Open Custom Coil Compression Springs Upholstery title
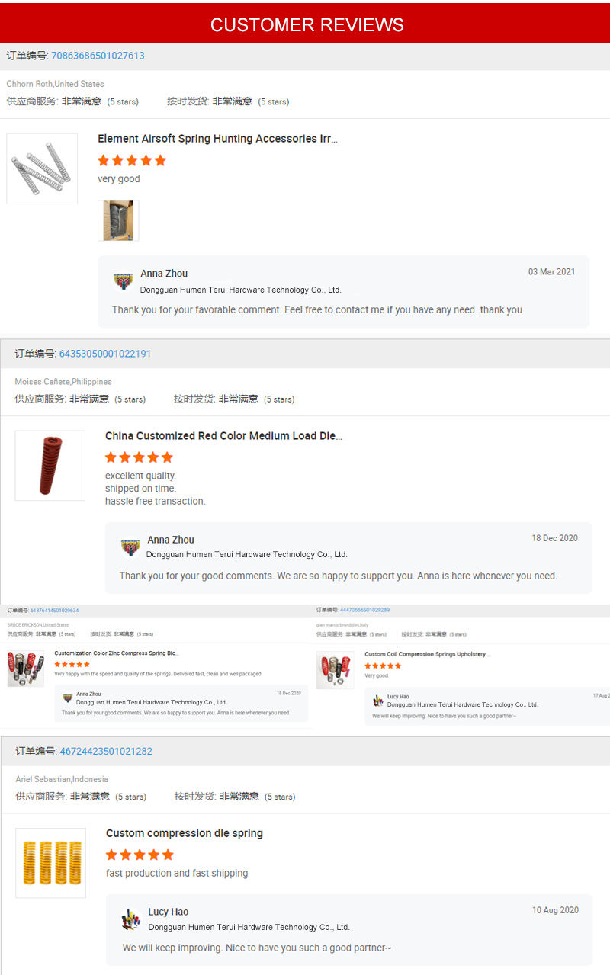Image resolution: width=610 pixels, height=975 pixels. 427,654
